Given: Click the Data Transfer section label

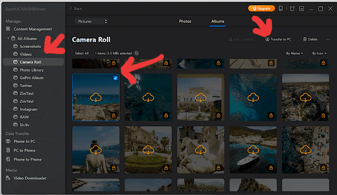Looking at the screenshot, I should [17, 133].
